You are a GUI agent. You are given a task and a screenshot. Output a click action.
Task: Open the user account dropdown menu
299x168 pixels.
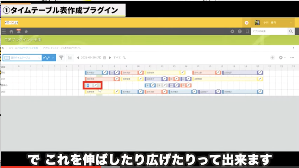(291, 23)
